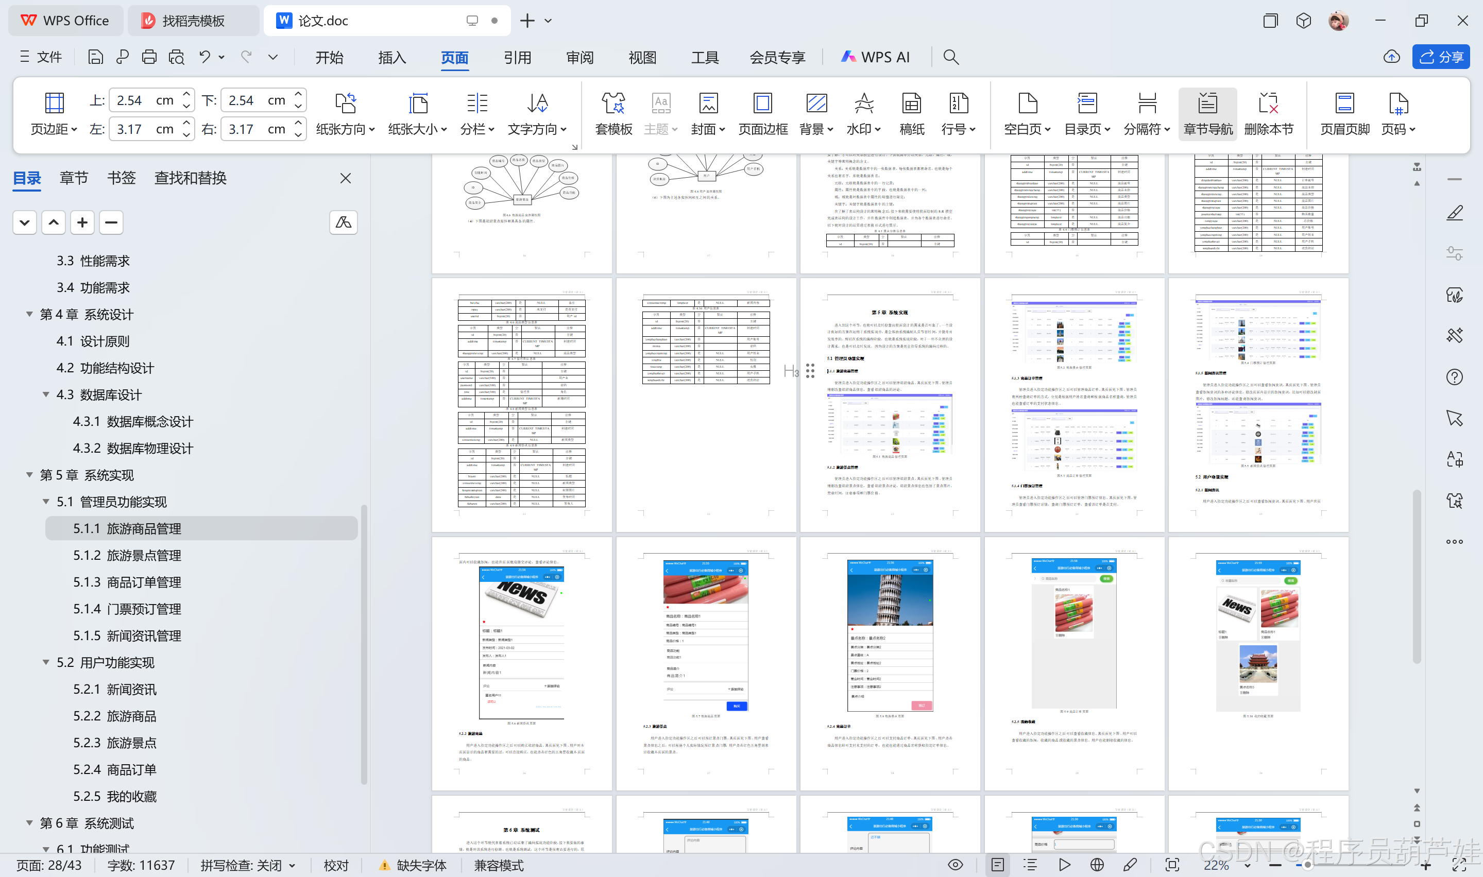Click the 校对 proofreading button in status bar
This screenshot has height=877, width=1483.
(336, 866)
